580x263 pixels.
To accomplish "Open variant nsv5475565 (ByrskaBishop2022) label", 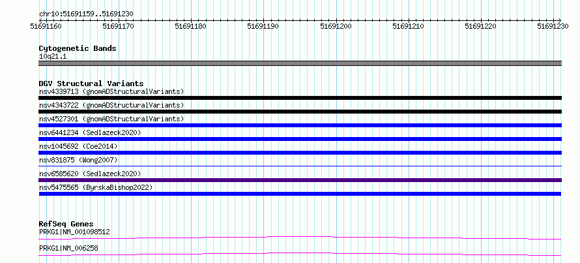I will coord(96,188).
